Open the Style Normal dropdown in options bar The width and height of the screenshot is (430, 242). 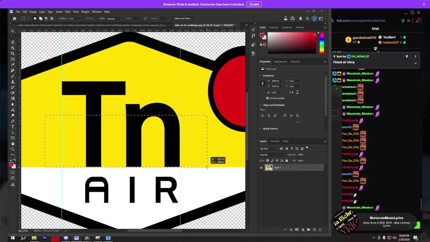pyautogui.click(x=115, y=18)
